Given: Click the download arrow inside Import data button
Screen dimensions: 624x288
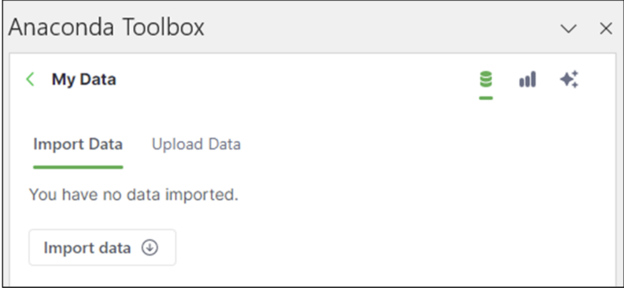Looking at the screenshot, I should click(150, 247).
